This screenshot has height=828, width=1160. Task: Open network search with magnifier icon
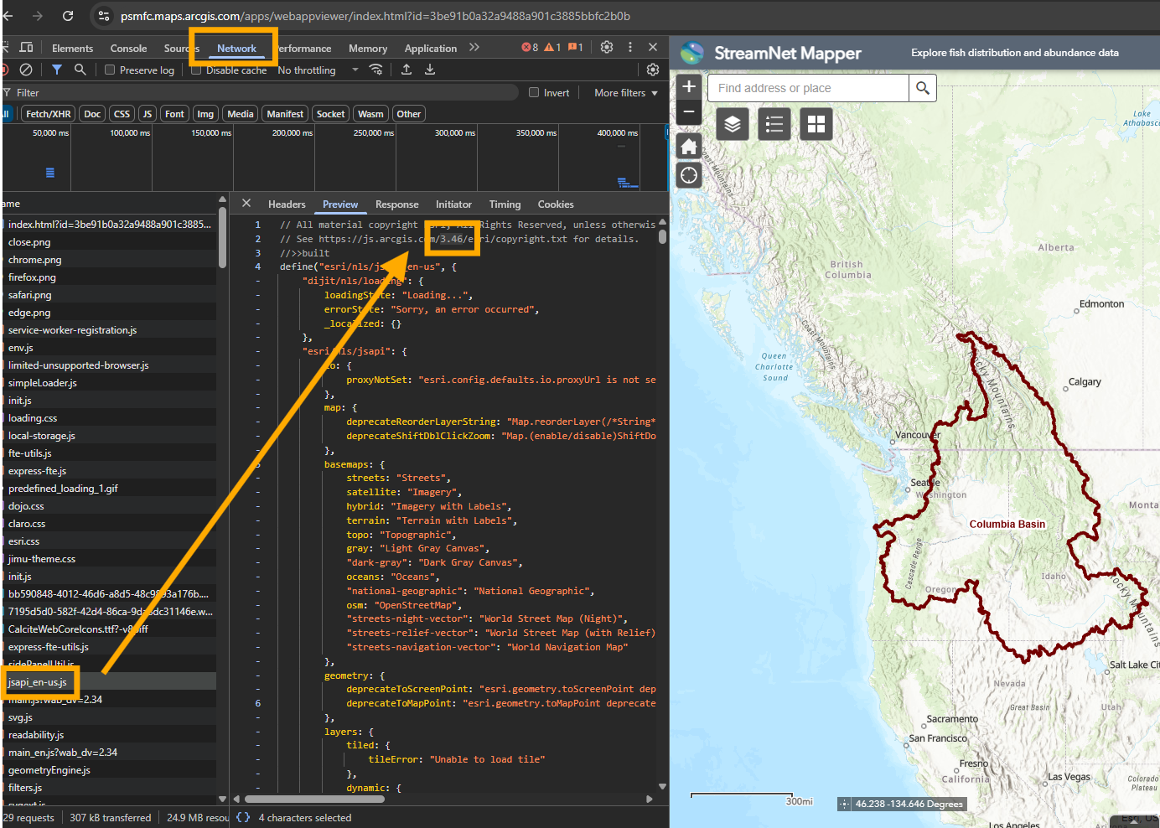click(80, 70)
